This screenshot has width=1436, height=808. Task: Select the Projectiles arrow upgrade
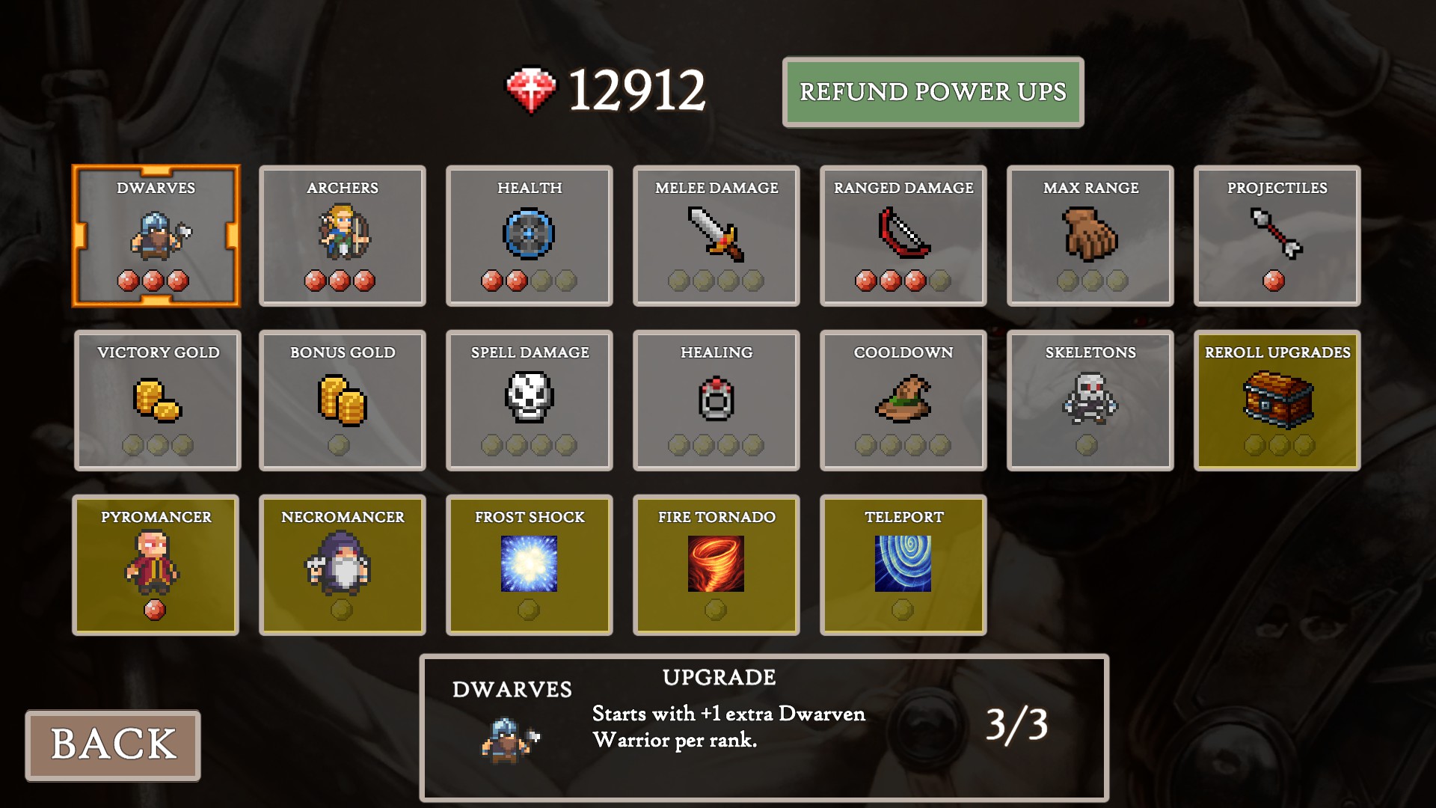pyautogui.click(x=1277, y=236)
